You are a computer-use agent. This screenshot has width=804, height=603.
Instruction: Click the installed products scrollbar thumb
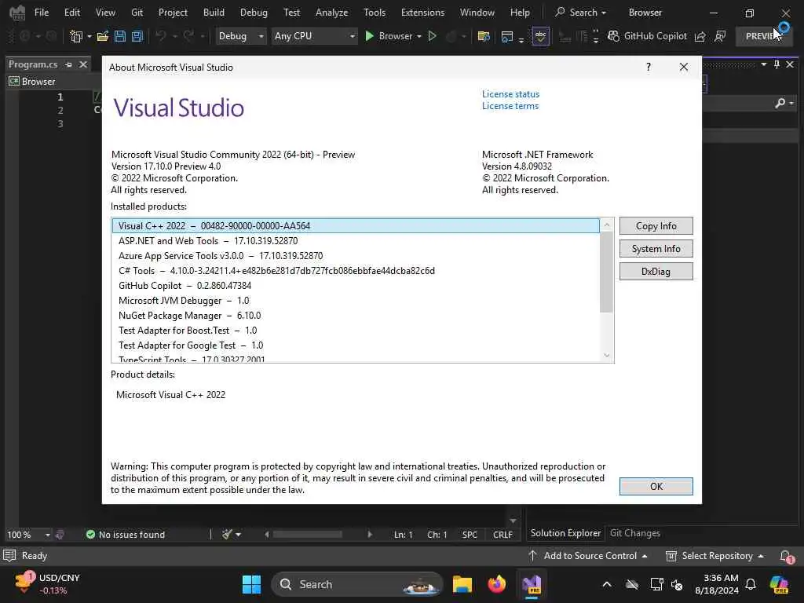607,272
